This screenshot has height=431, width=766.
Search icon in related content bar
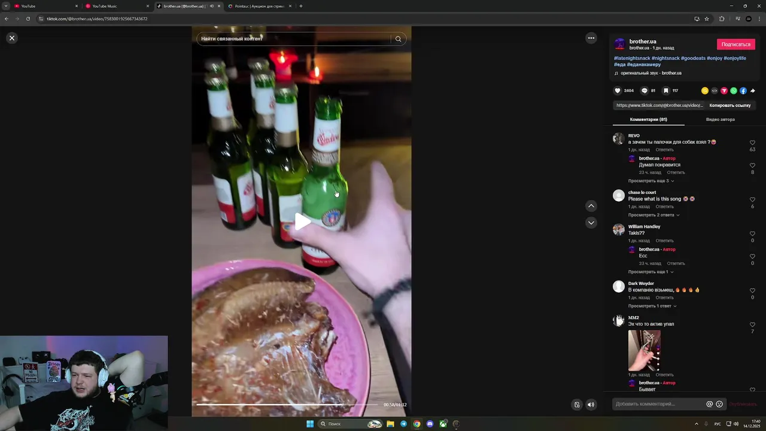[x=398, y=39]
